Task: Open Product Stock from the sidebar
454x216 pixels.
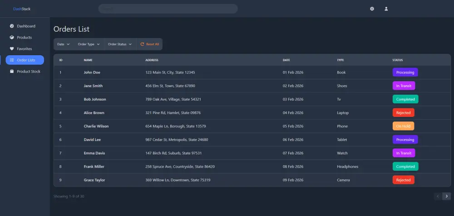Action: pos(25,72)
